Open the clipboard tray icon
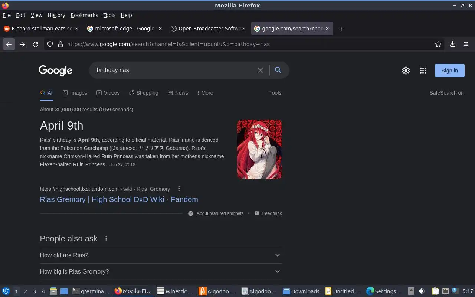This screenshot has width=475, height=297. coord(435,291)
